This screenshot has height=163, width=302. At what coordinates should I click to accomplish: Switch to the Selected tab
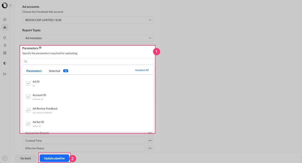55,71
